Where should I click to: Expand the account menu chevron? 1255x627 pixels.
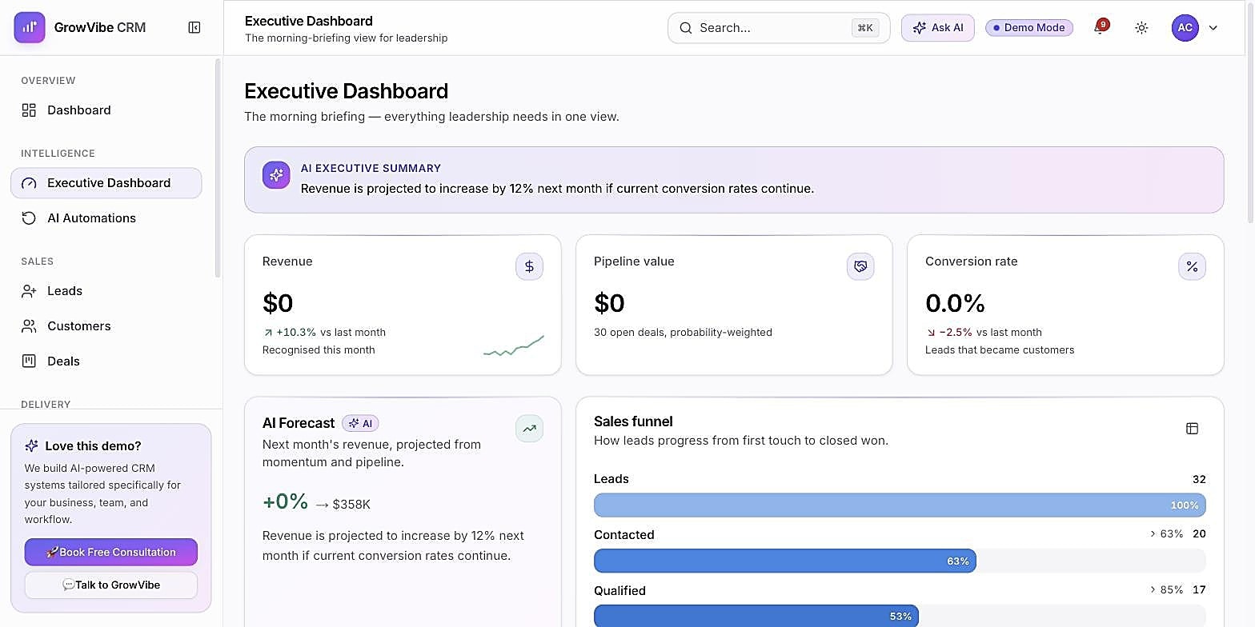click(1213, 27)
